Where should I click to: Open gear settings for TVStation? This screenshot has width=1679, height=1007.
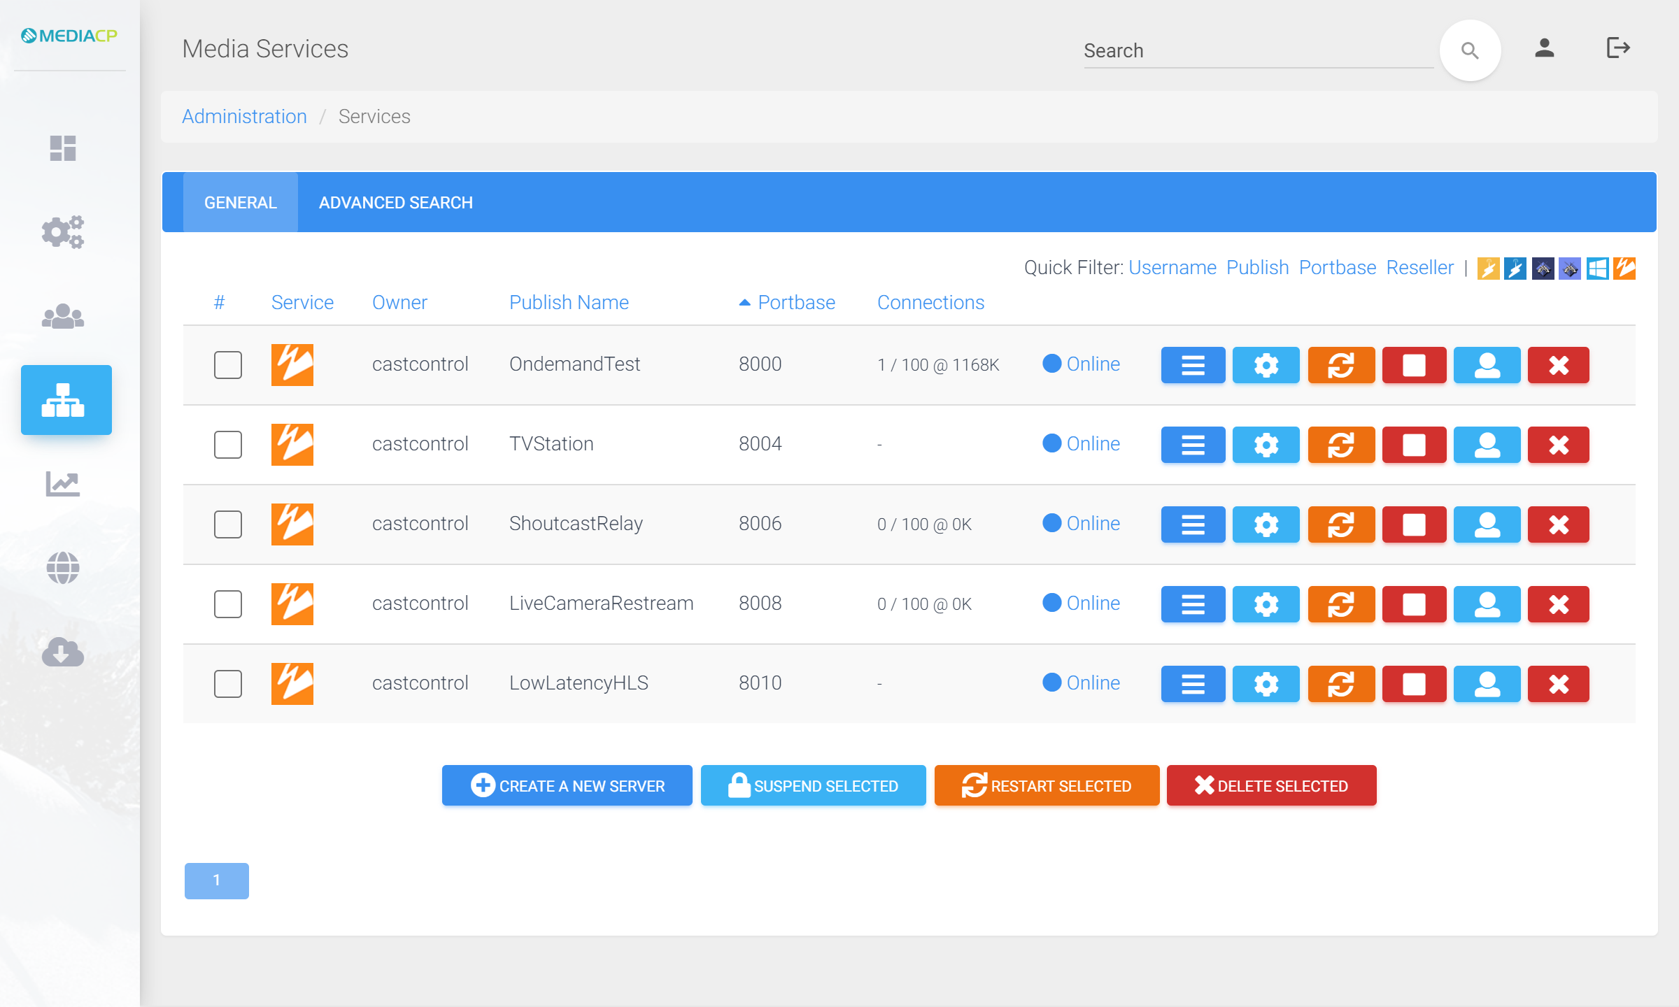pos(1266,445)
